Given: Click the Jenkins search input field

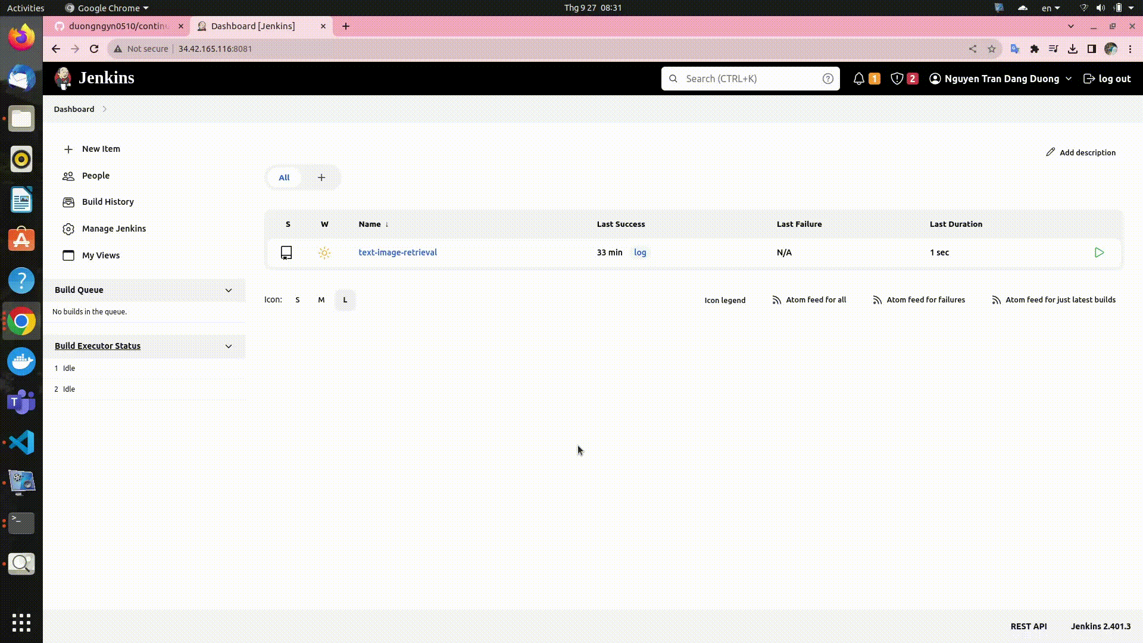Looking at the screenshot, I should tap(750, 79).
